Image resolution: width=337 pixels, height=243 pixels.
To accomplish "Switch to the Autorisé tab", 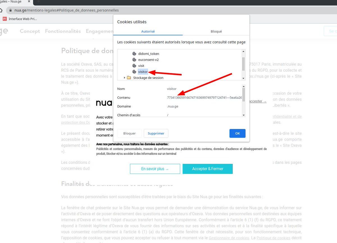I will [148, 31].
